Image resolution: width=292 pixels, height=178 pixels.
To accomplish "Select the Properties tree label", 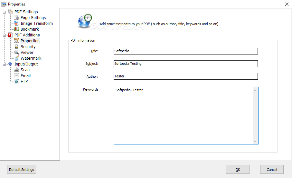I will (x=30, y=41).
